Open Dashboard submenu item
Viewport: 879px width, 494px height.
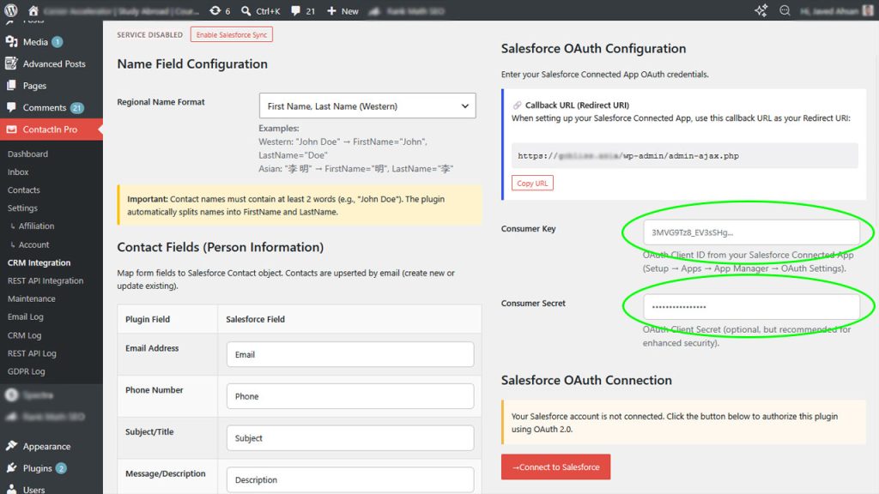[x=27, y=154]
